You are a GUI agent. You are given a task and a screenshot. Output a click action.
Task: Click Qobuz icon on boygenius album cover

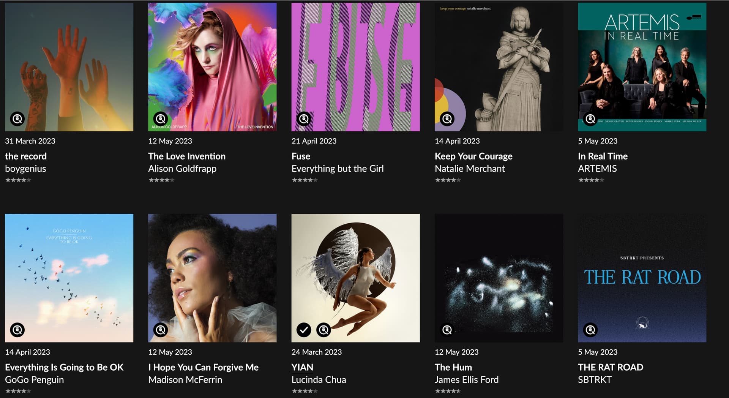17,119
